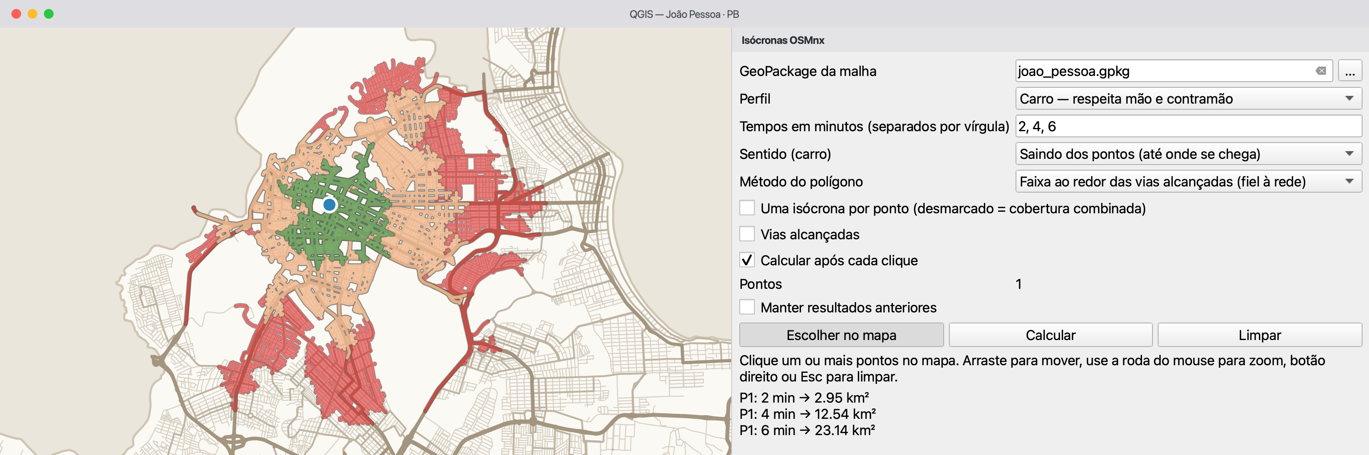Open the Sentido (carro) dropdown
The image size is (1369, 455).
click(1188, 154)
